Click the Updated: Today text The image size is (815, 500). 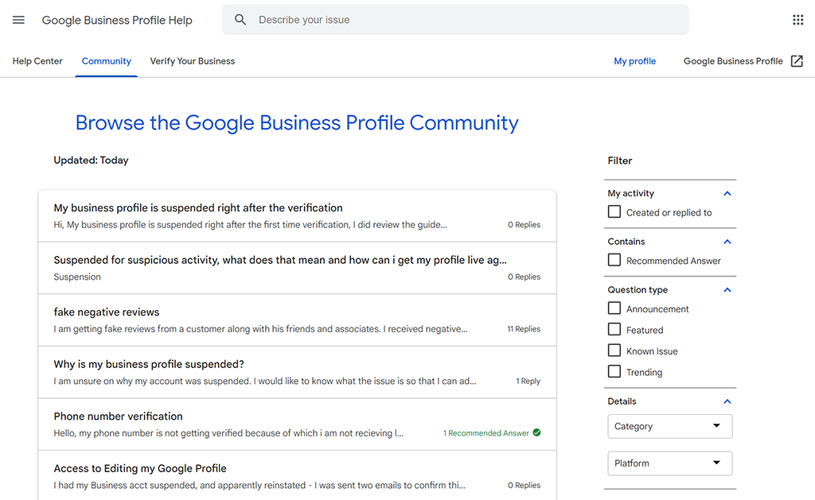click(91, 160)
